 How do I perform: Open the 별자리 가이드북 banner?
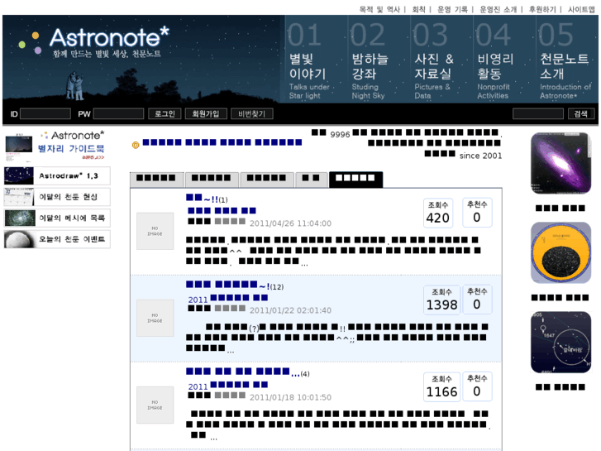[57, 146]
